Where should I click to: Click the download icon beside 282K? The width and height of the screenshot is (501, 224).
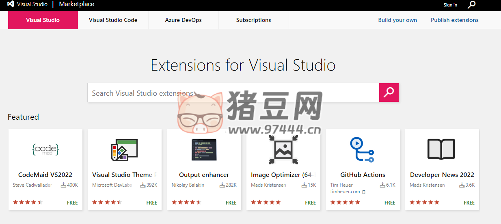tap(222, 185)
